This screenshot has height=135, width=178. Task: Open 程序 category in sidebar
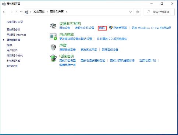pos(10,45)
